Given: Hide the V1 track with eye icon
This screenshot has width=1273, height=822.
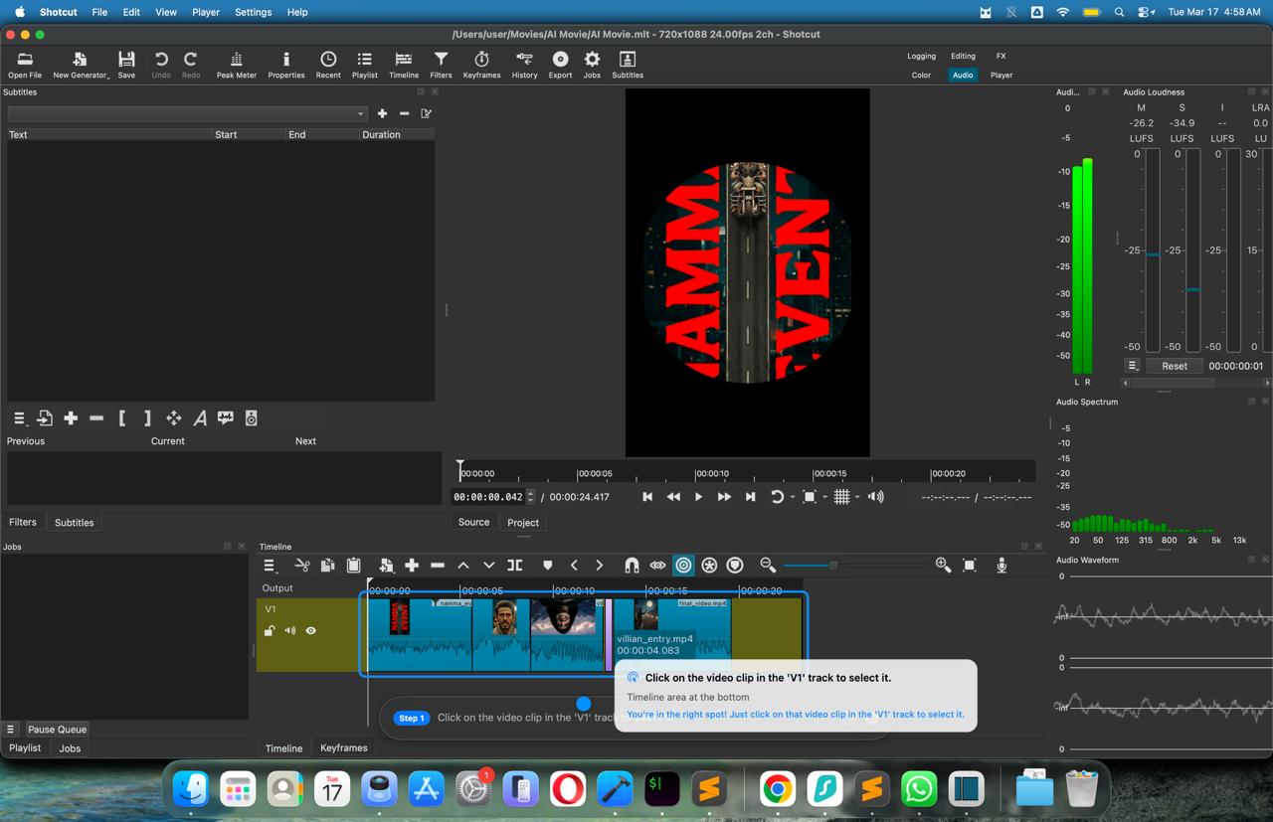Looking at the screenshot, I should point(311,630).
